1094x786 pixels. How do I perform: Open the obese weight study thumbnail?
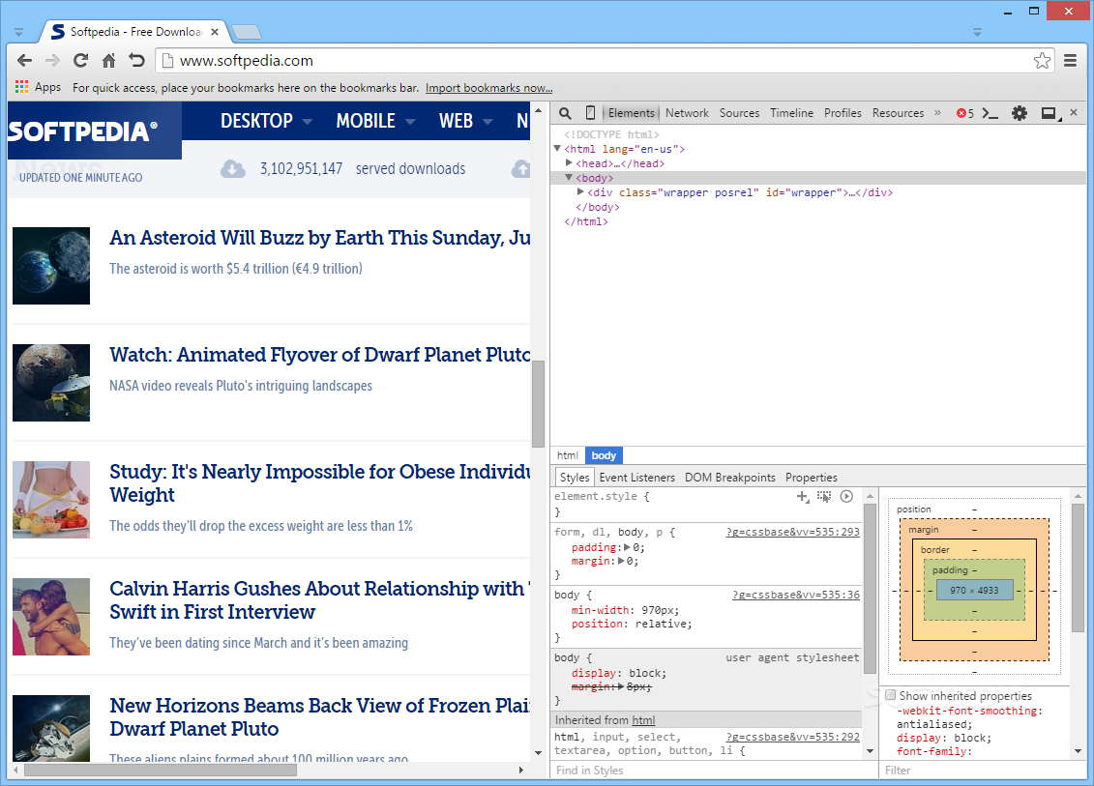[x=51, y=500]
